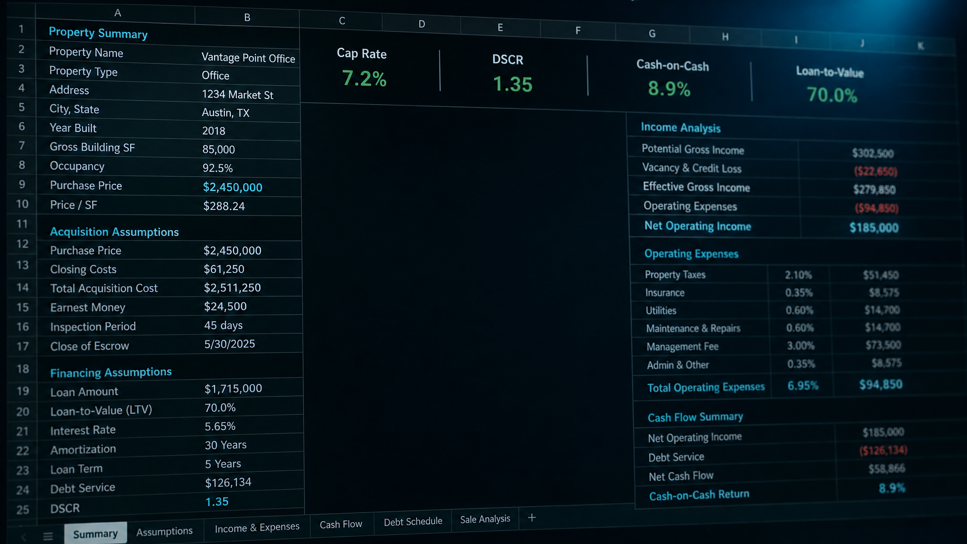The height and width of the screenshot is (544, 967).
Task: Select the Management Fee rate 3.00%
Action: pyautogui.click(x=801, y=346)
